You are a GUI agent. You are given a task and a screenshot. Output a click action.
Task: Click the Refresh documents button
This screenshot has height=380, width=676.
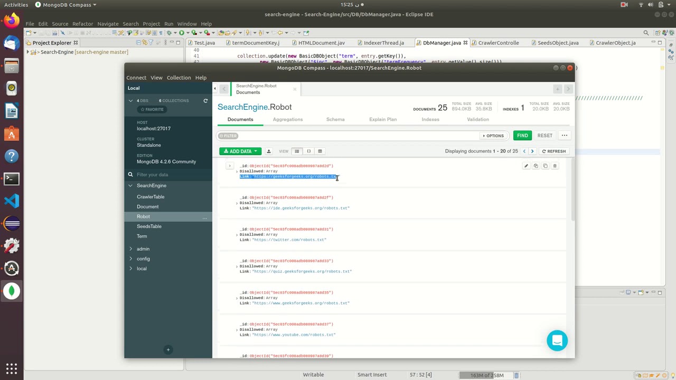pyautogui.click(x=553, y=151)
